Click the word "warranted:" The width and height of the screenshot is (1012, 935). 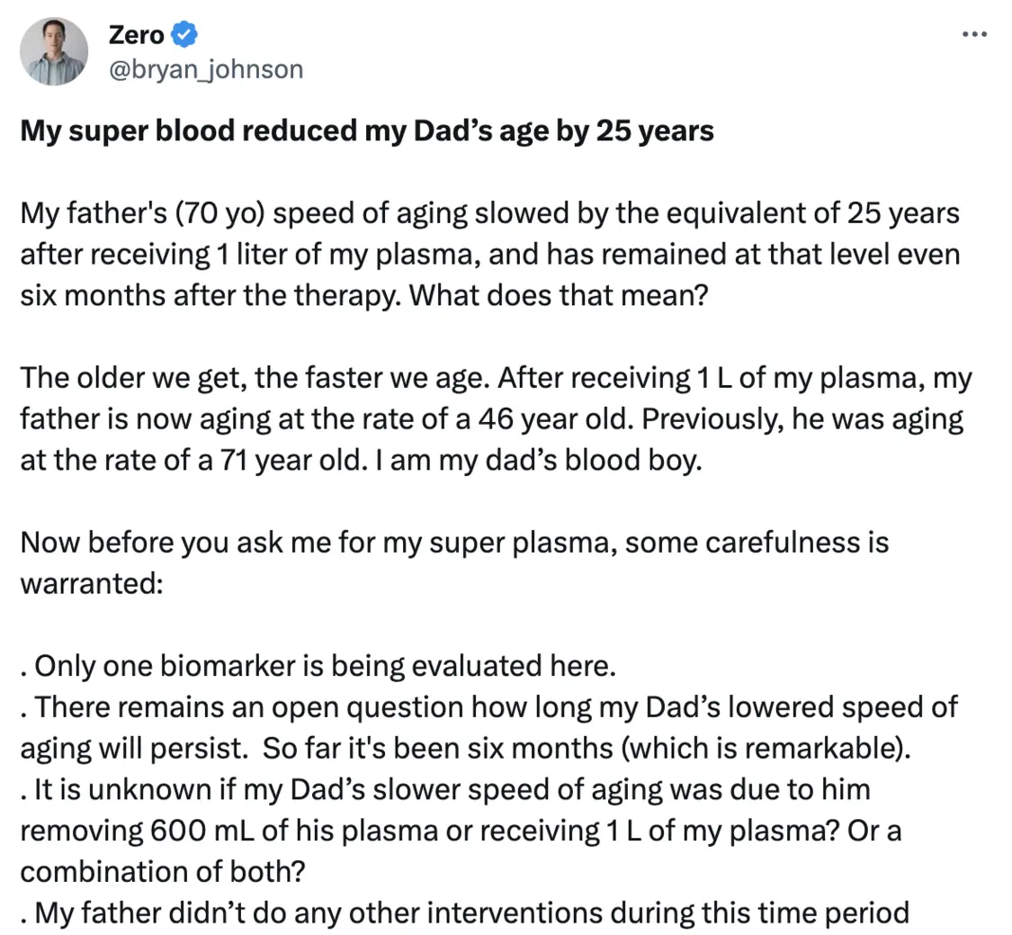point(91,584)
